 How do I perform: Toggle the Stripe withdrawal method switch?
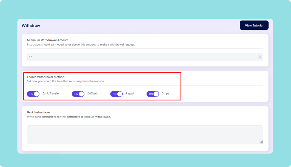pos(153,94)
